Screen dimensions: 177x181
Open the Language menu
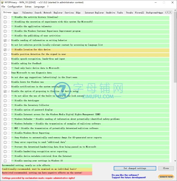(39, 7)
